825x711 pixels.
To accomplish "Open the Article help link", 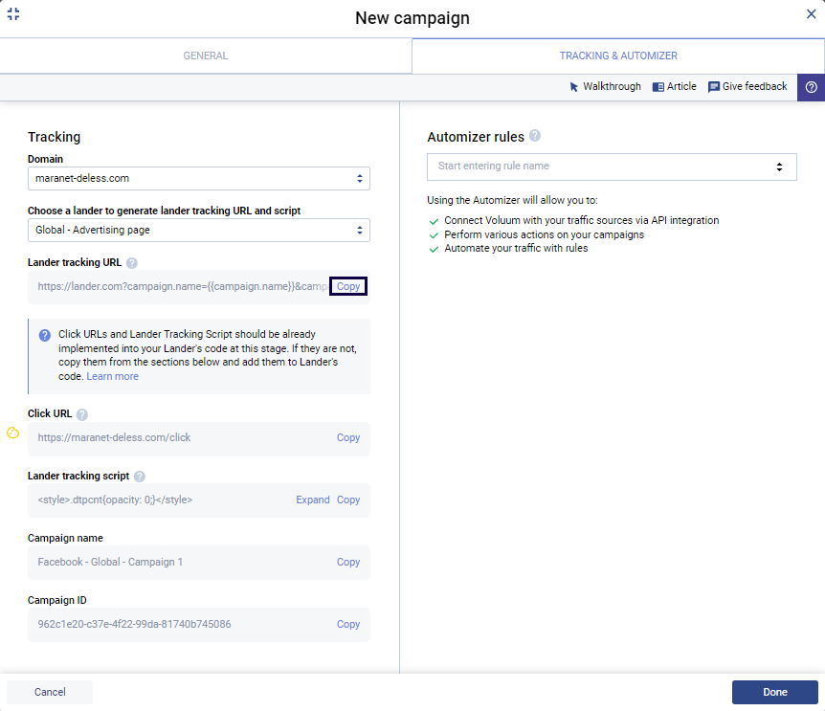I will [675, 87].
